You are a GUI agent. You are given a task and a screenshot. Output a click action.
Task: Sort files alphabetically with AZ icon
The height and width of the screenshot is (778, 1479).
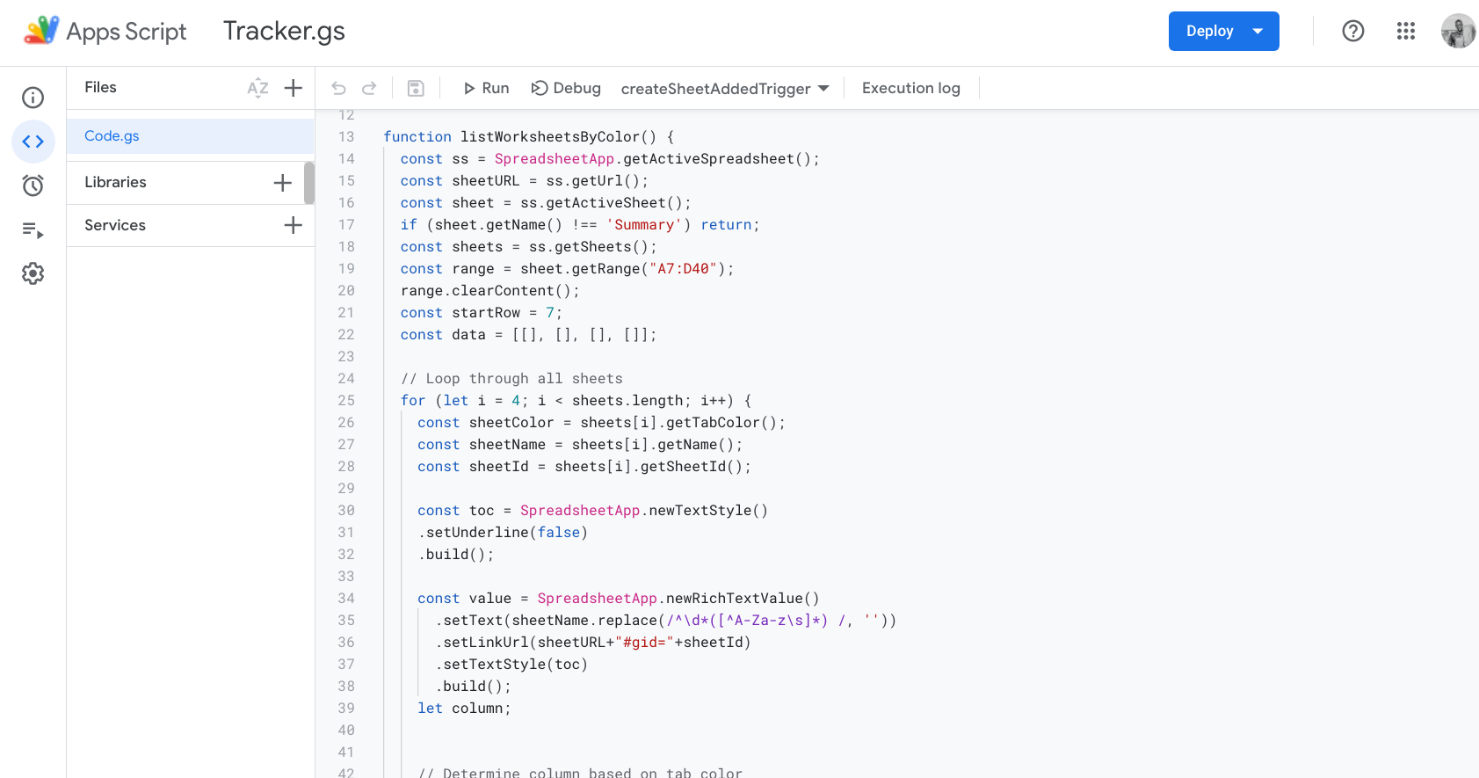coord(257,88)
